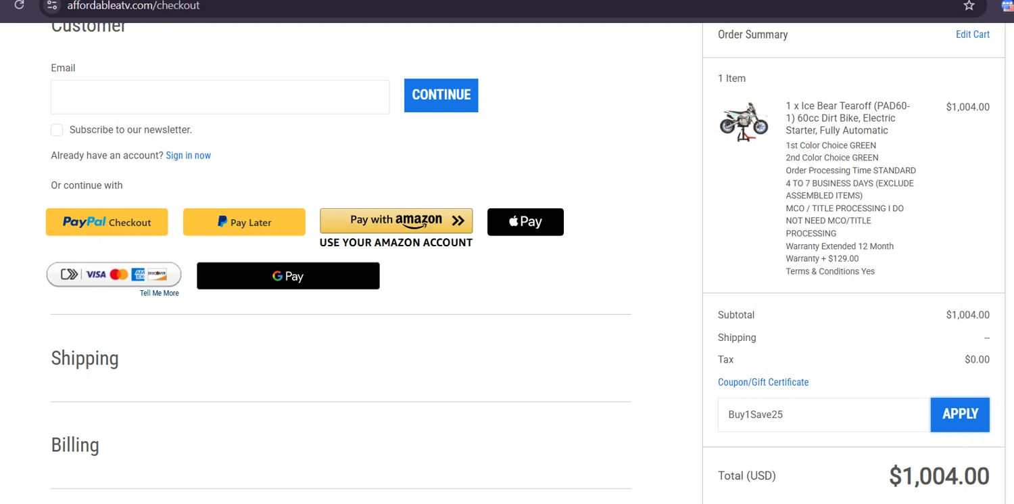Select the "1st Color Choice GREEN" line

(x=831, y=145)
